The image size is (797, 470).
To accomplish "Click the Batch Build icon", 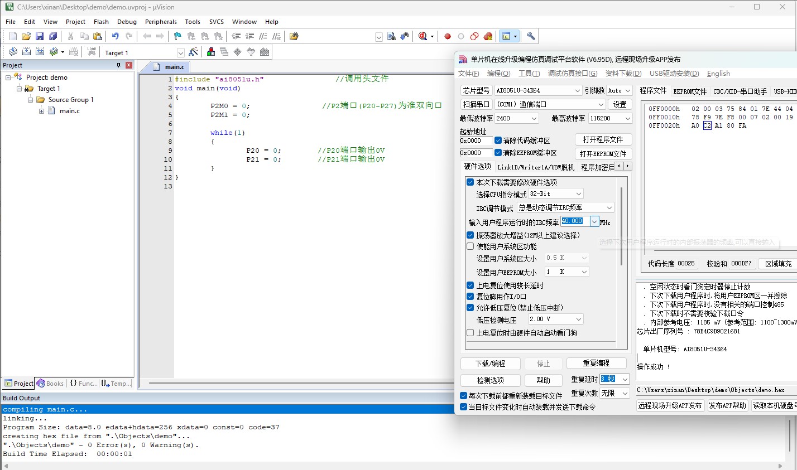I will [54, 52].
